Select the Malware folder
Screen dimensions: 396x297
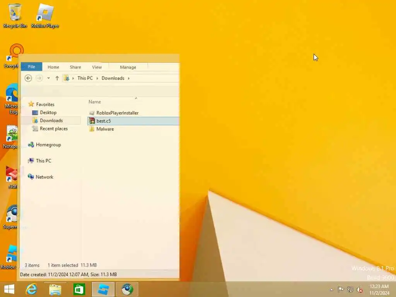(x=105, y=129)
